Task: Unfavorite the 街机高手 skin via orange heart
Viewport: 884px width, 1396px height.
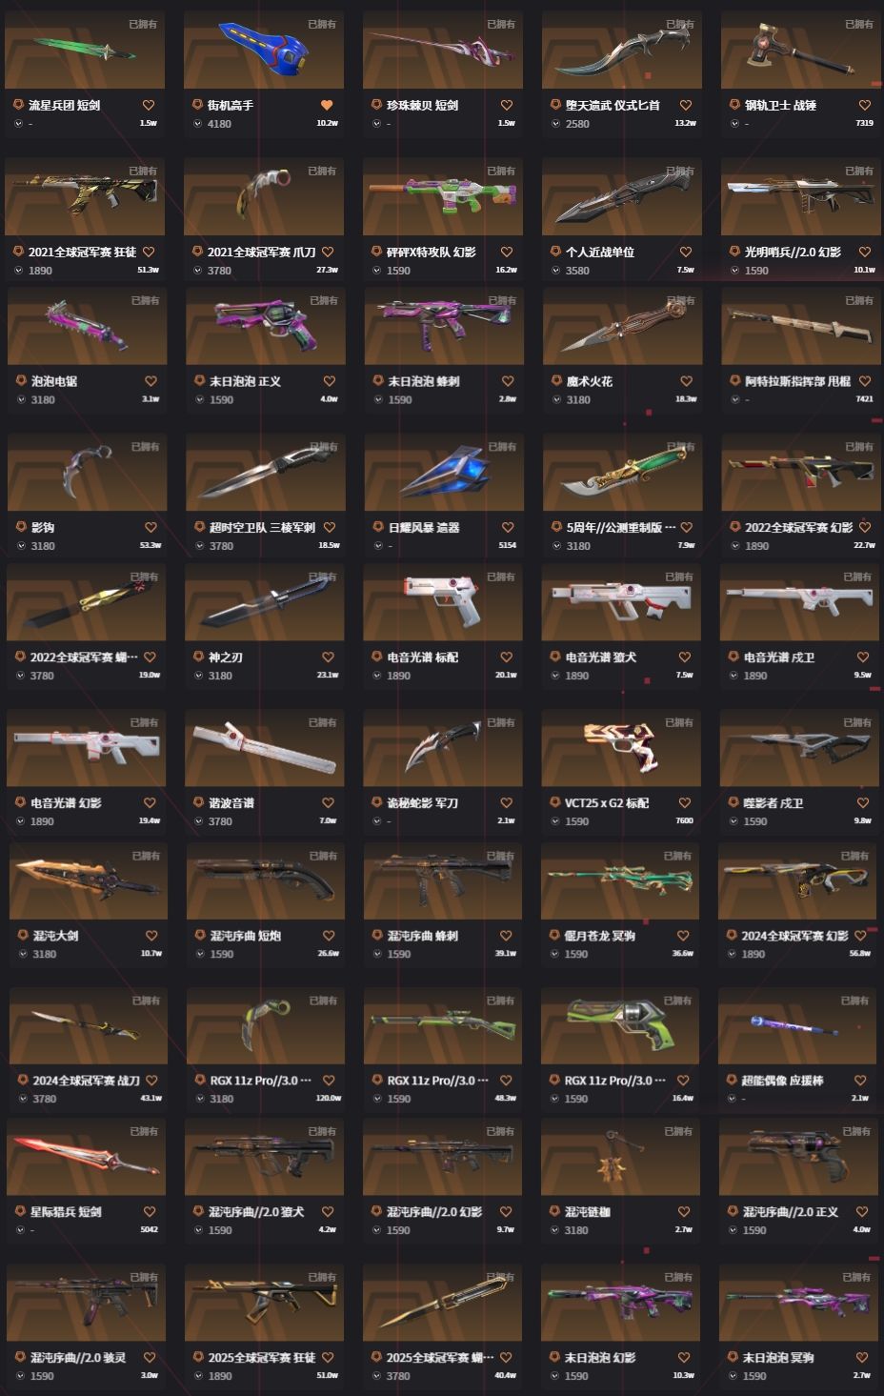Action: point(327,106)
